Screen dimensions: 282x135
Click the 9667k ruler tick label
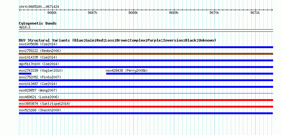(93, 13)
